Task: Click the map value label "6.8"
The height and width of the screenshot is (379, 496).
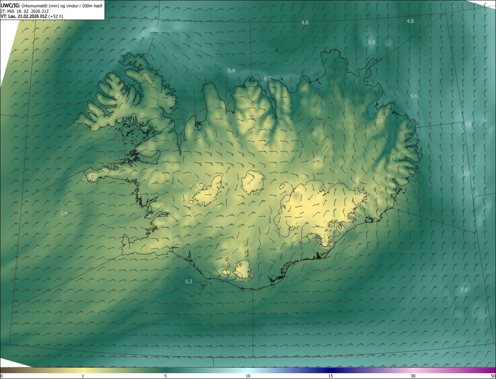Action: (372, 42)
